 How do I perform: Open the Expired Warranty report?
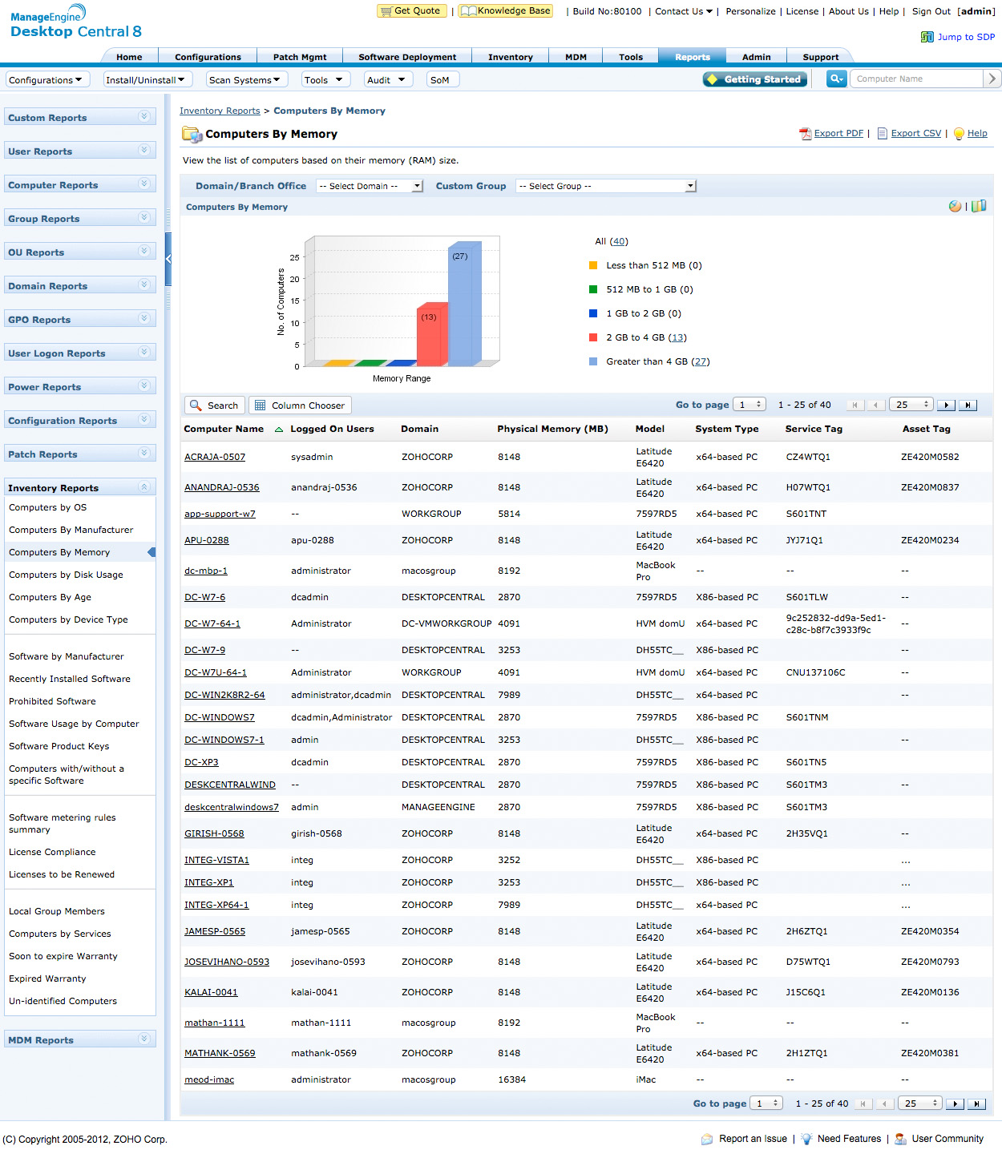pos(47,978)
